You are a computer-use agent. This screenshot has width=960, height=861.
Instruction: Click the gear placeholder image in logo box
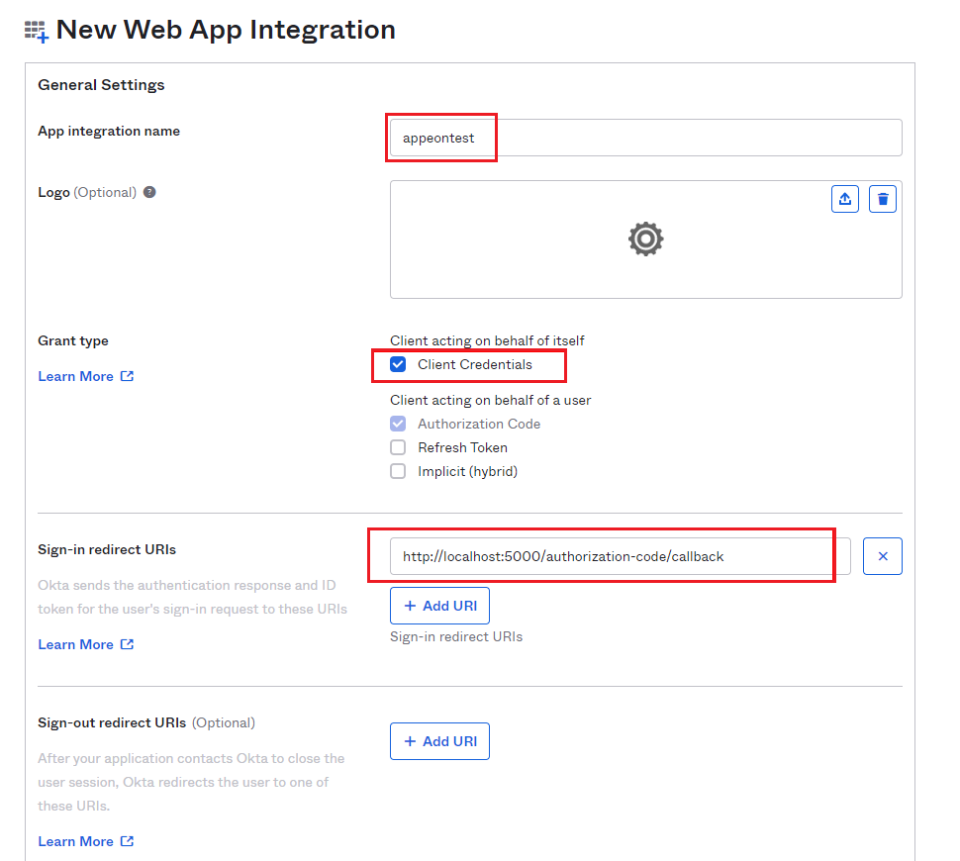[x=645, y=239]
